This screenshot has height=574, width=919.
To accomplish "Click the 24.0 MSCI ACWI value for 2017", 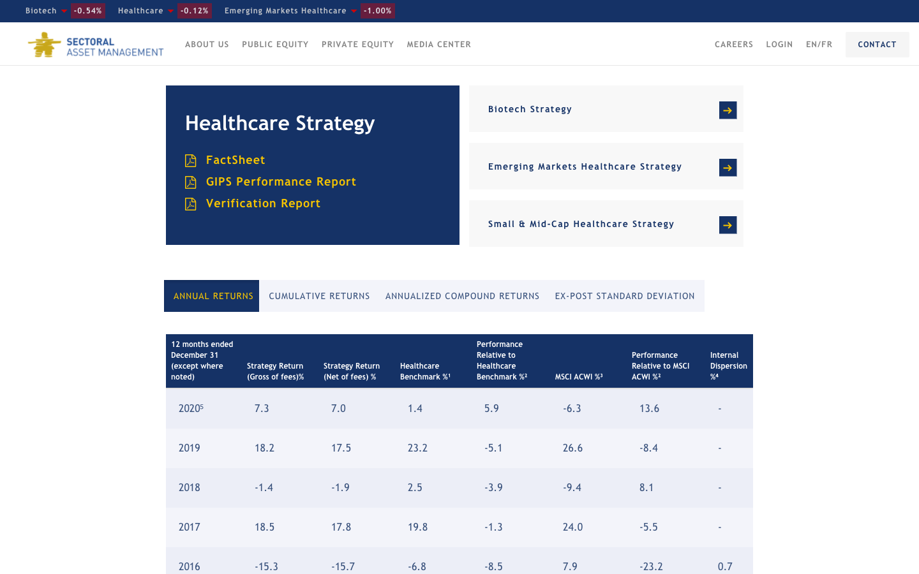I will [x=572, y=527].
